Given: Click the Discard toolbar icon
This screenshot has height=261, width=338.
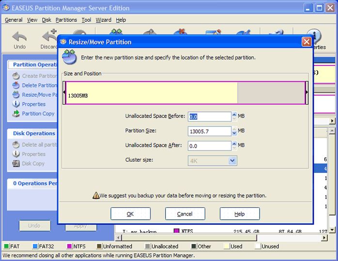Looking at the screenshot, I should (50, 35).
